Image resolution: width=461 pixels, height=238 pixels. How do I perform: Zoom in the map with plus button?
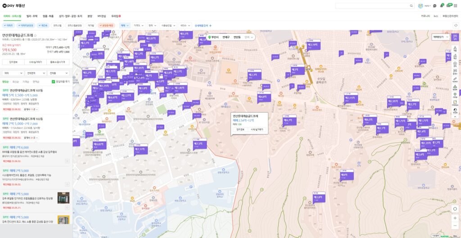coord(455,218)
